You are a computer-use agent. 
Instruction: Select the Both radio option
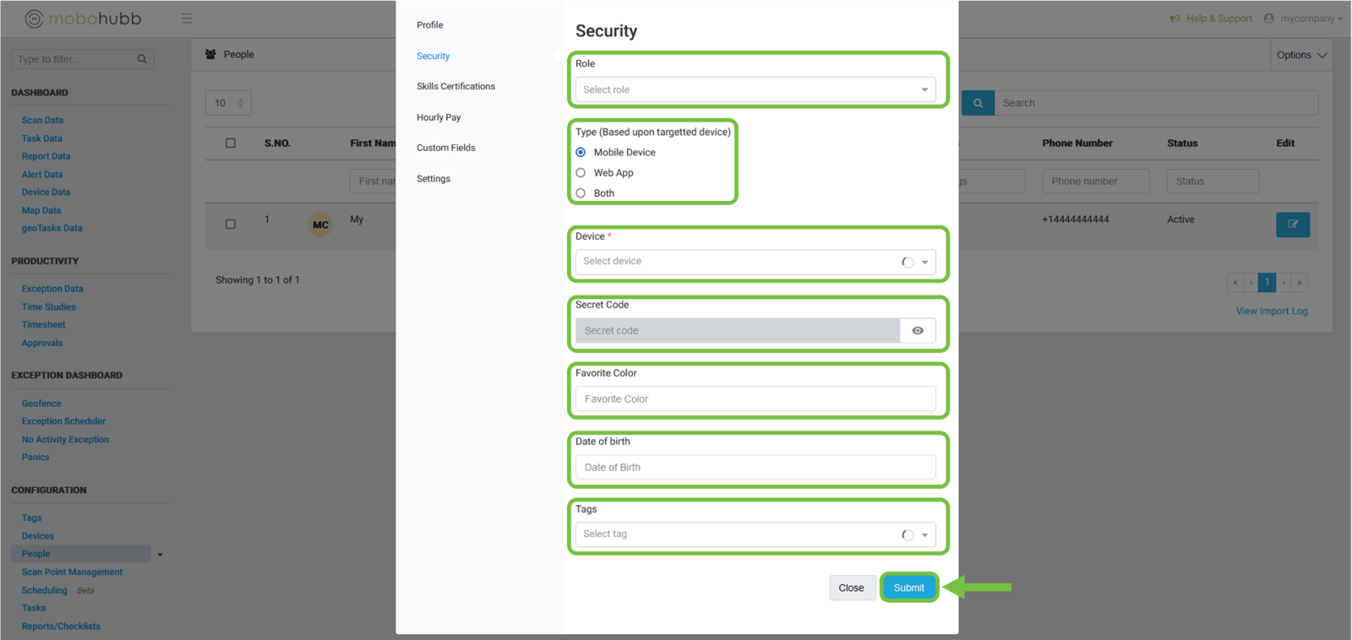point(581,193)
